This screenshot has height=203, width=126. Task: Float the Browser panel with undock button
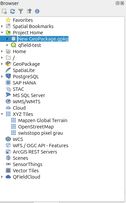[x=117, y=3]
